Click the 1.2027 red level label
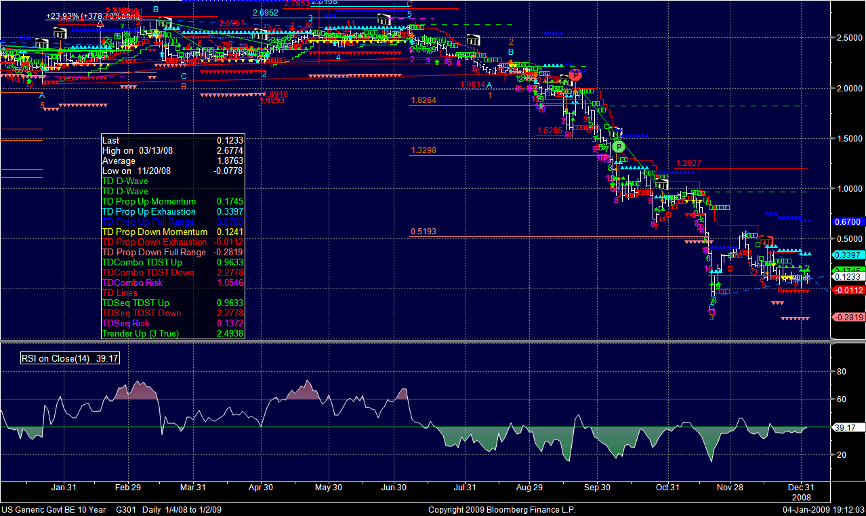 pos(688,163)
